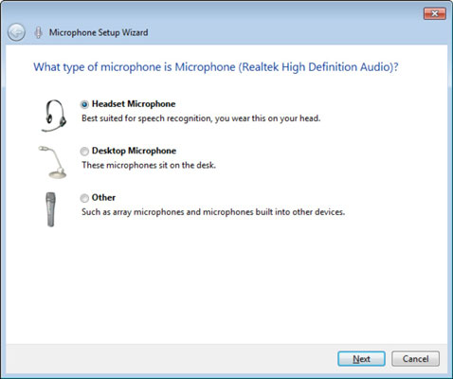Click the bold Desktop Microphone label

coord(134,151)
